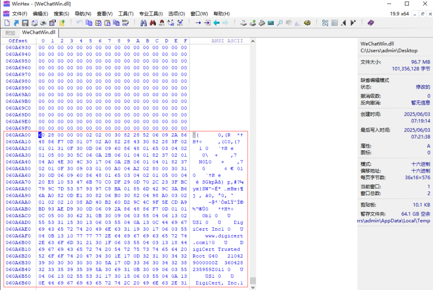The height and width of the screenshot is (290, 433).
Task: Click the scrollbar down arrow
Action: (253, 287)
